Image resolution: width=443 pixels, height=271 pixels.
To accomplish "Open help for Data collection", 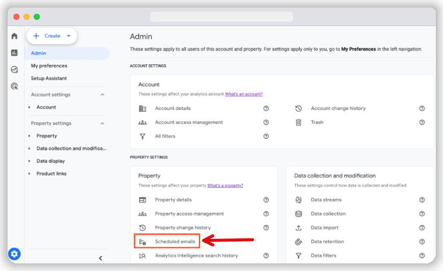I will 422,214.
